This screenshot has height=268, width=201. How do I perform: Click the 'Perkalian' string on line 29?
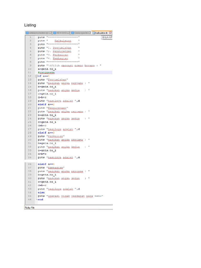[55, 136]
